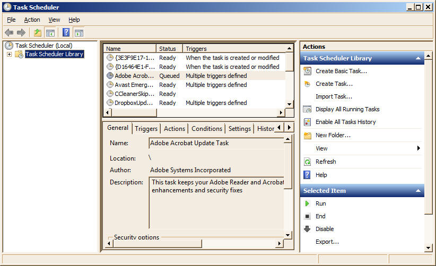The height and width of the screenshot is (266, 436).
Task: Select the Queued status of Adobe Acrob task
Action: coord(169,76)
